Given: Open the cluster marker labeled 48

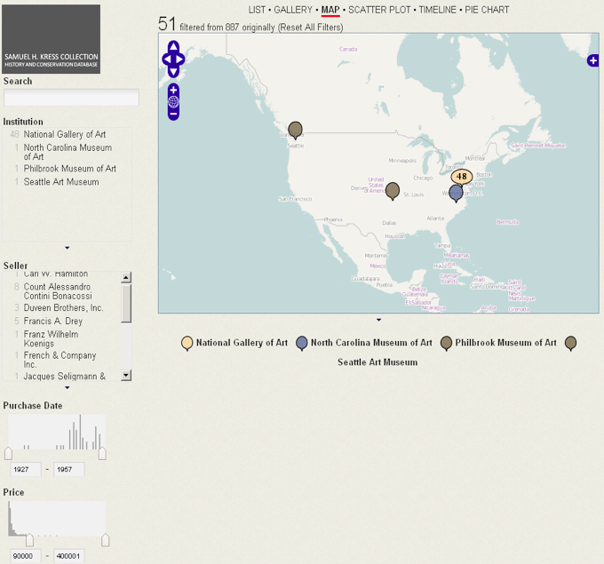Looking at the screenshot, I should tap(462, 177).
